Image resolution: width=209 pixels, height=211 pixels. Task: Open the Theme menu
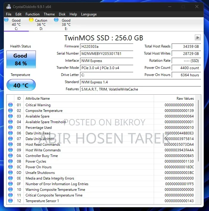pos(49,14)
